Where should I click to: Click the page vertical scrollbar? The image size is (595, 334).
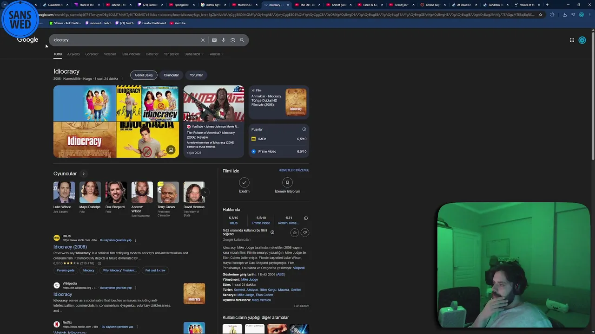pyautogui.click(x=593, y=96)
